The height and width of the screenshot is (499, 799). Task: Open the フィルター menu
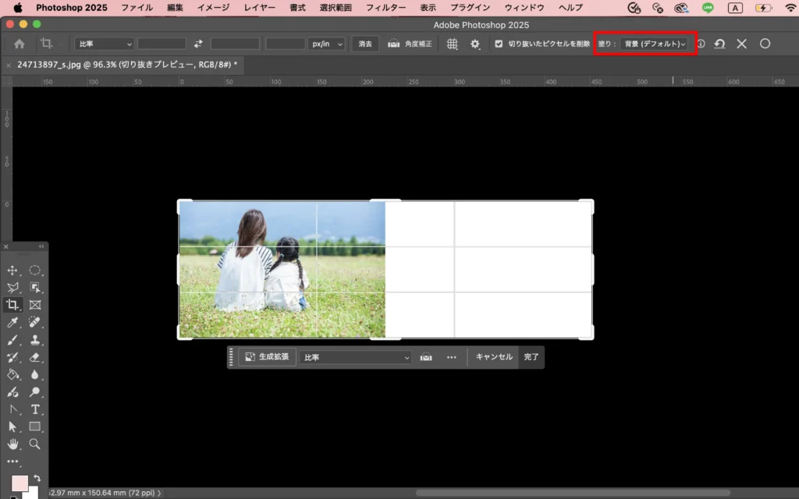pyautogui.click(x=386, y=8)
